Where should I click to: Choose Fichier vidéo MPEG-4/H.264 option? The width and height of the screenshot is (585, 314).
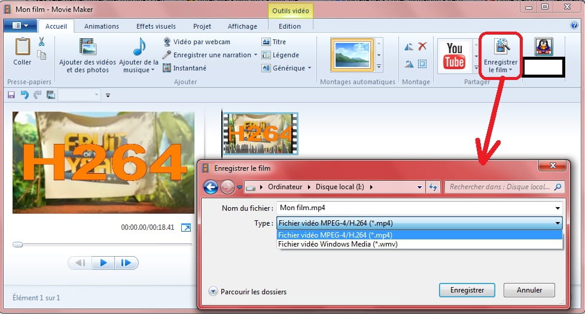click(419, 235)
